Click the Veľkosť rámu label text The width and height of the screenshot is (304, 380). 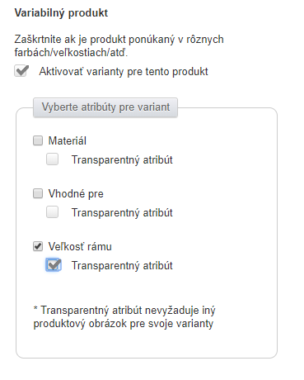[x=80, y=246]
